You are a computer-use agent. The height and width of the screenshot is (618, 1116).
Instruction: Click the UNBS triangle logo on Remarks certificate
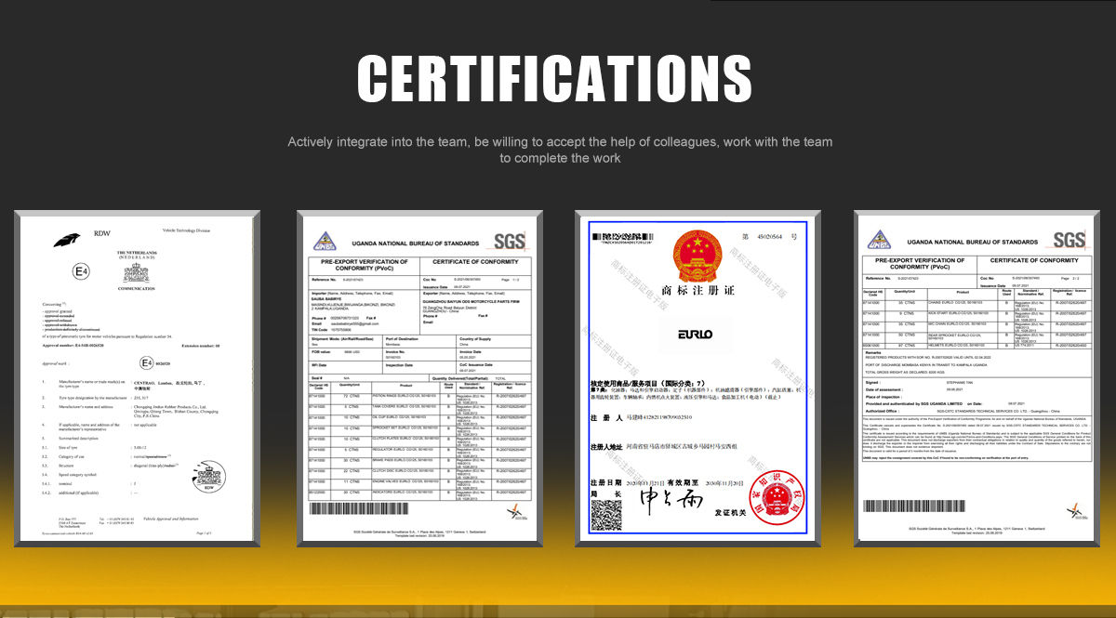(x=879, y=240)
